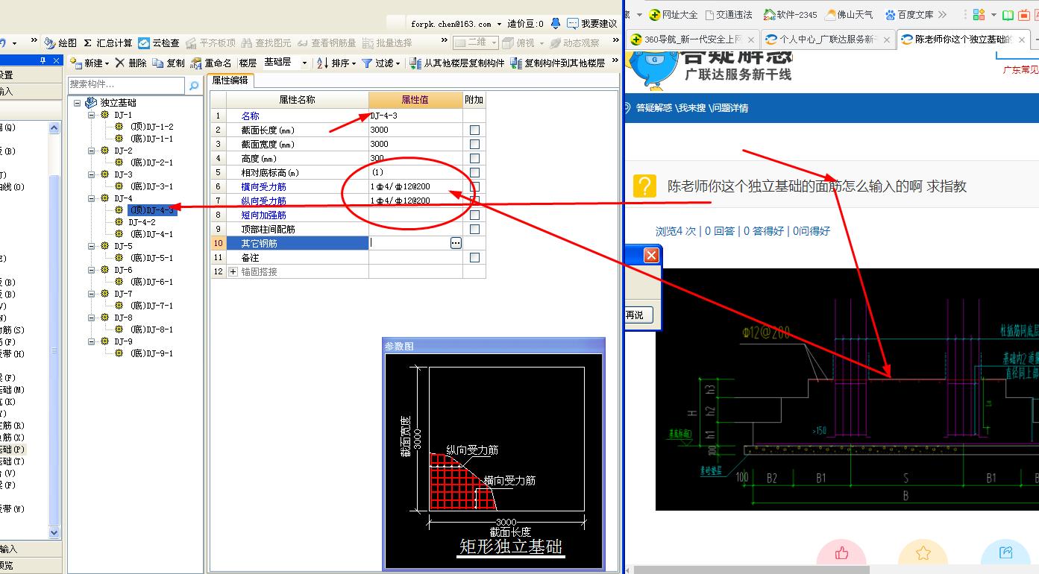The width and height of the screenshot is (1039, 574).
Task: Open the 过滤 filter funnel
Action: (x=380, y=63)
